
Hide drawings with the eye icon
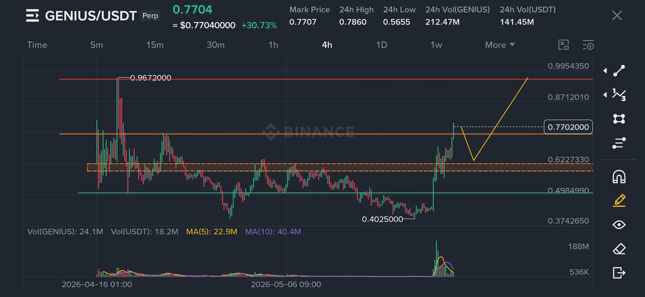click(619, 225)
